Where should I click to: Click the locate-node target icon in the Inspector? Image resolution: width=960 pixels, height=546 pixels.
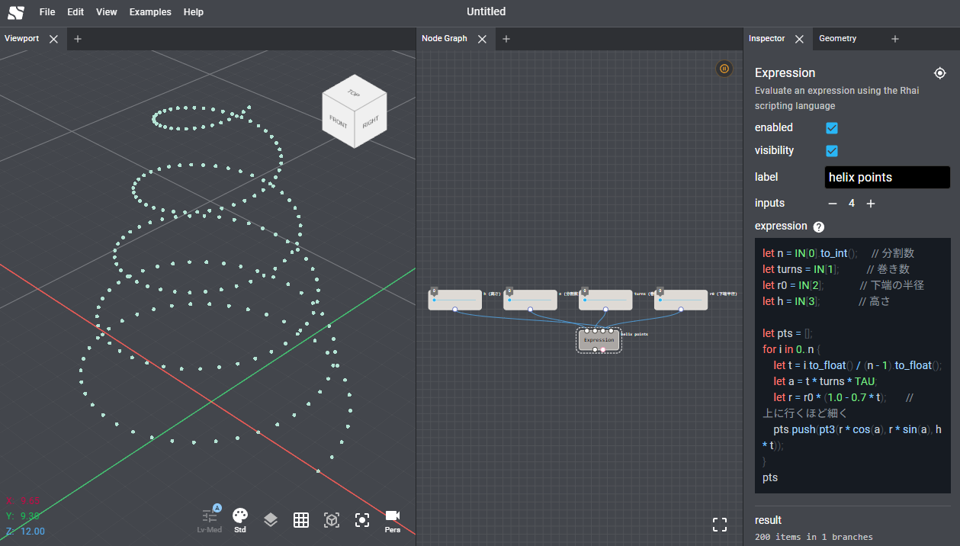click(x=940, y=73)
